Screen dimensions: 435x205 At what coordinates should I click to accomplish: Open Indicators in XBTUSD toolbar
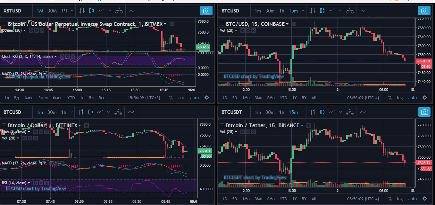[132, 11]
